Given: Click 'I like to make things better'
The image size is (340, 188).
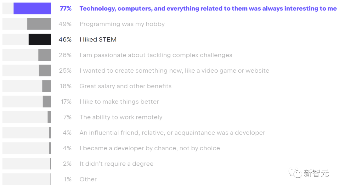Looking at the screenshot, I should 119,102.
